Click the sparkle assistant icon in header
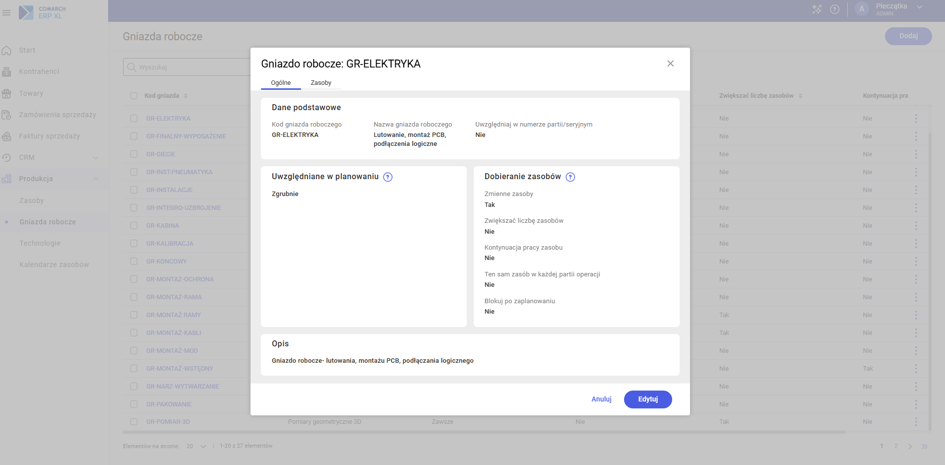Image resolution: width=945 pixels, height=465 pixels. [x=817, y=9]
